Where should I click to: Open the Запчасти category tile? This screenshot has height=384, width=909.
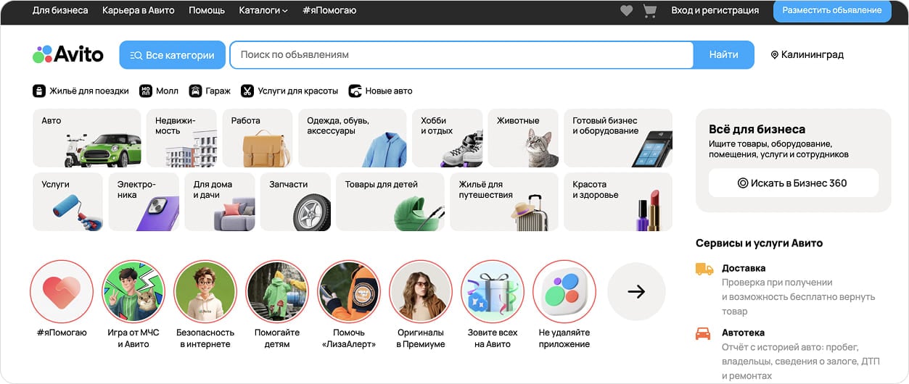click(295, 202)
